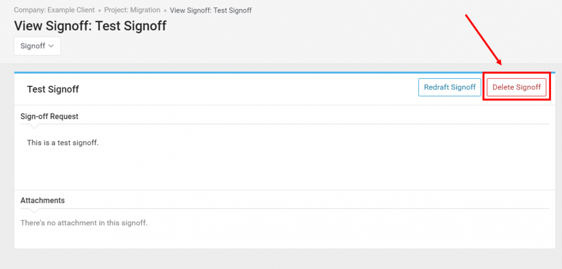562x269 pixels.
Task: Click the large View Signoff: Test Signoff page title
Action: [90, 26]
